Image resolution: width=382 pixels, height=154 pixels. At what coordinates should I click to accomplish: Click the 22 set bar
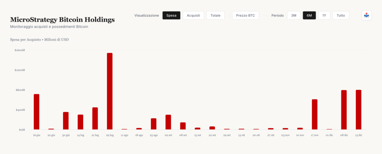[x=212, y=128]
